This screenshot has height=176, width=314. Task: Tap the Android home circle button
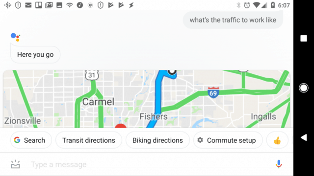(304, 88)
